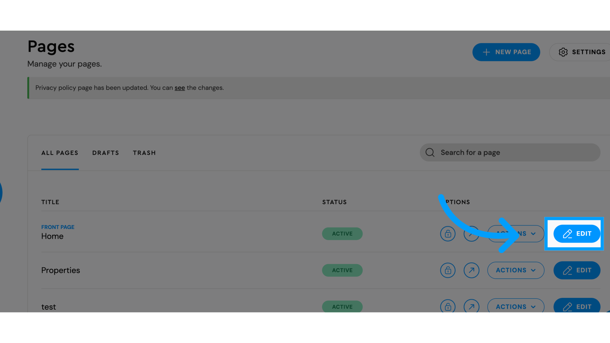Image resolution: width=610 pixels, height=343 pixels.
Task: Click the settings gear icon
Action: click(563, 52)
